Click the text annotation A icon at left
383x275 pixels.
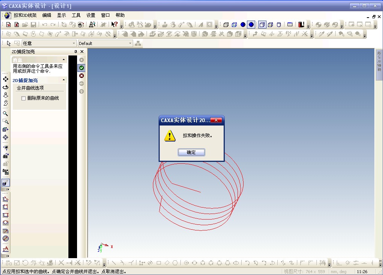(5, 249)
